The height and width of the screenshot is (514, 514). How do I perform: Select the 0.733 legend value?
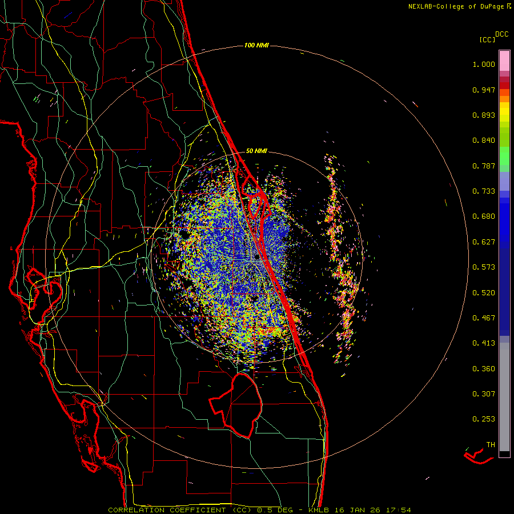point(484,191)
